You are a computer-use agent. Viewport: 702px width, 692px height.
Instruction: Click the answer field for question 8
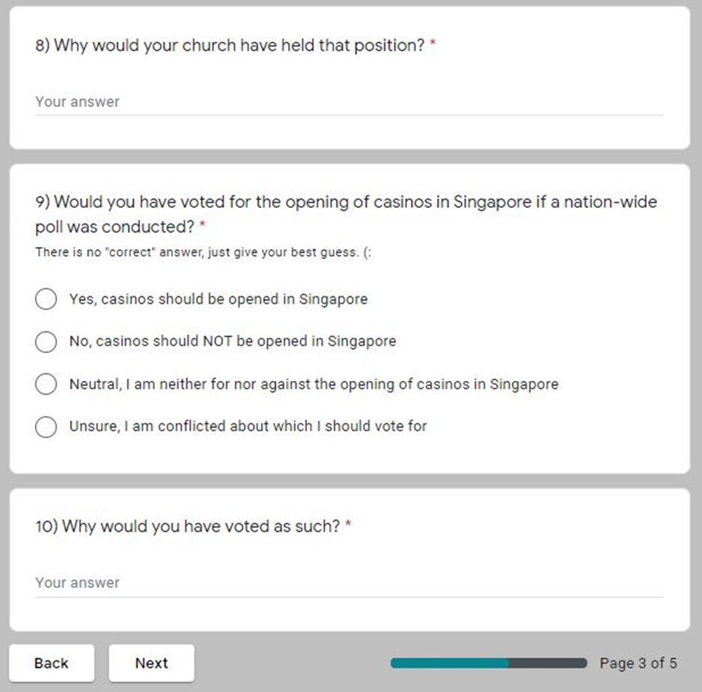pos(348,102)
